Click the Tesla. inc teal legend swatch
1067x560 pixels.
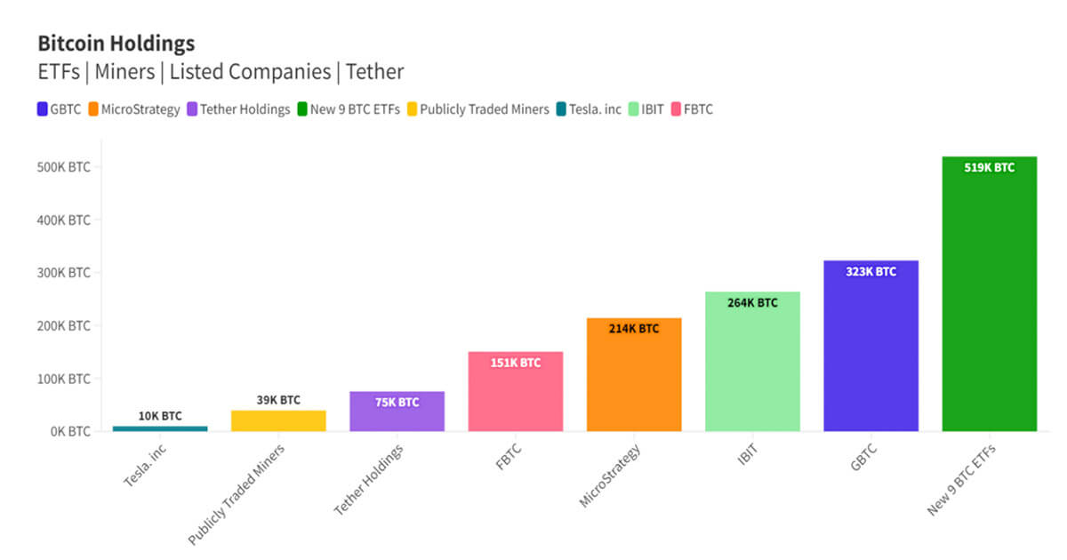click(561, 109)
